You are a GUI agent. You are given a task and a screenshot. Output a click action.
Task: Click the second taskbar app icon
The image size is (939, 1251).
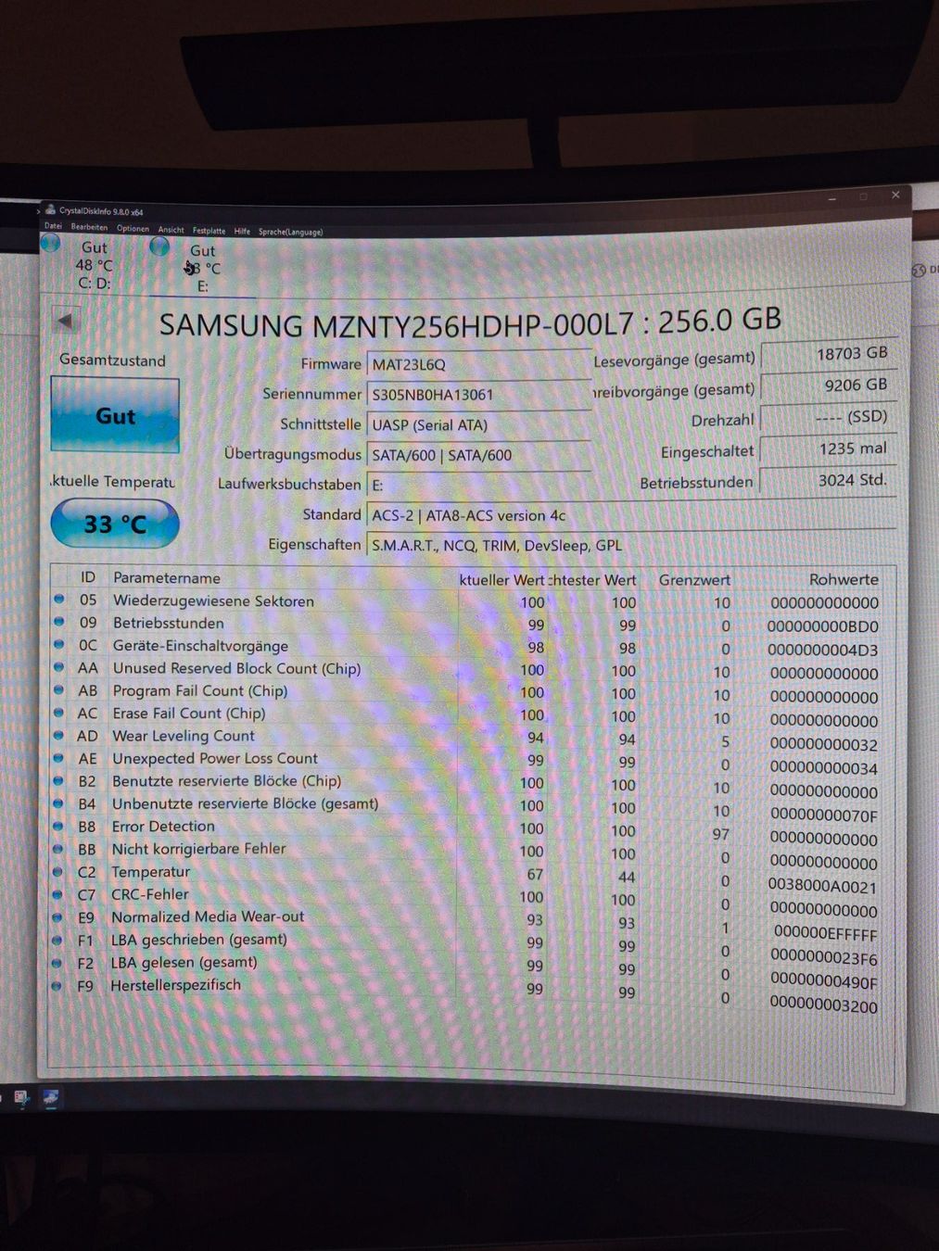(x=51, y=1098)
